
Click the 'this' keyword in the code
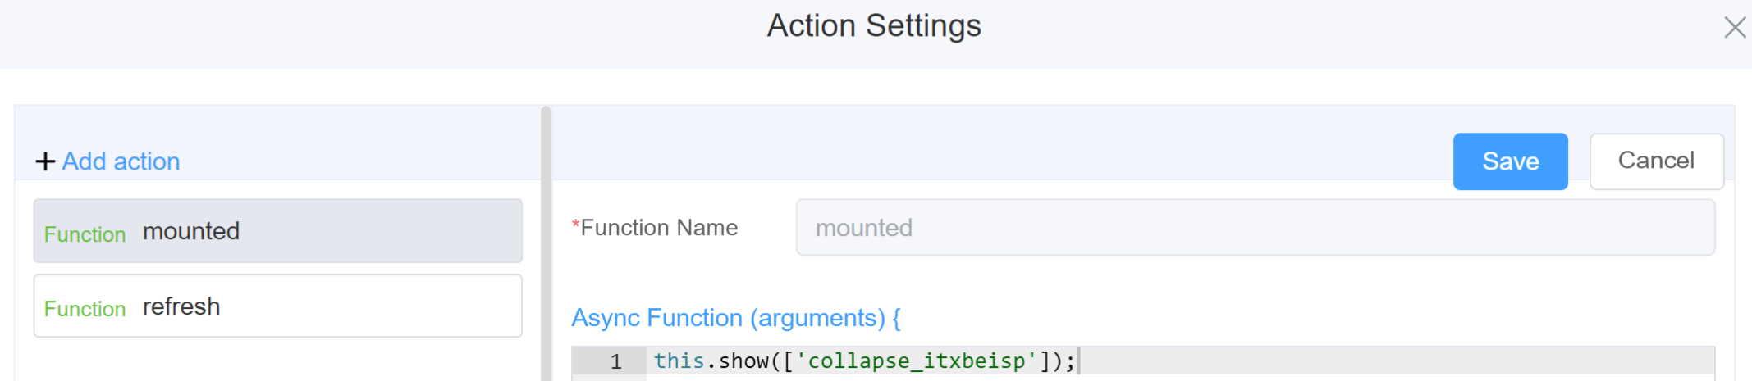pyautogui.click(x=679, y=361)
